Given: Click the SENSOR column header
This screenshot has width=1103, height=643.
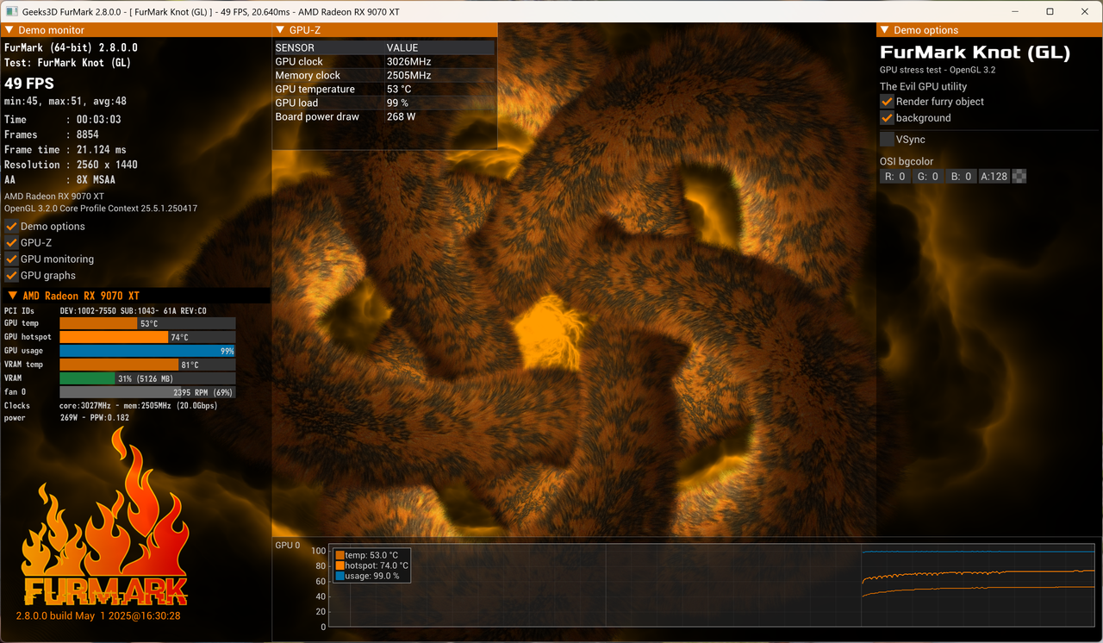Looking at the screenshot, I should [x=329, y=48].
